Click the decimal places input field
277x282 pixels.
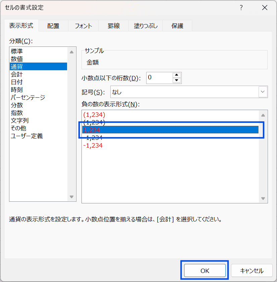(159, 78)
